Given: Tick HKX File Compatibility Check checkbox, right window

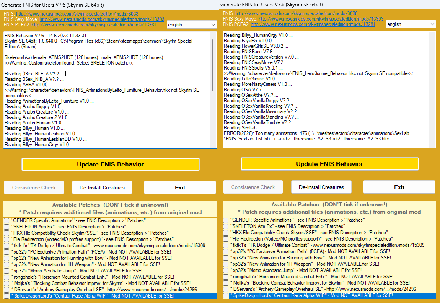Looking at the screenshot, I should (226, 233).
